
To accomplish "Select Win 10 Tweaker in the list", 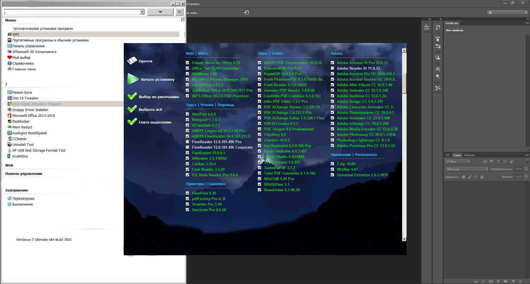I will tap(25, 98).
